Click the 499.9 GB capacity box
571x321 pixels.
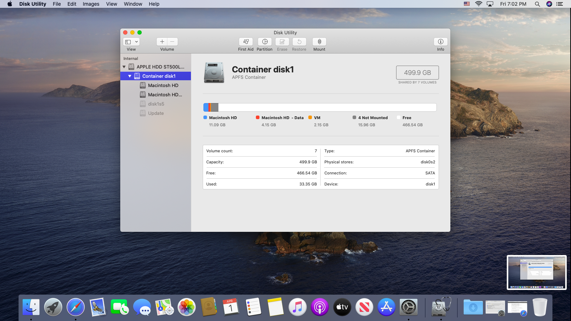418,72
